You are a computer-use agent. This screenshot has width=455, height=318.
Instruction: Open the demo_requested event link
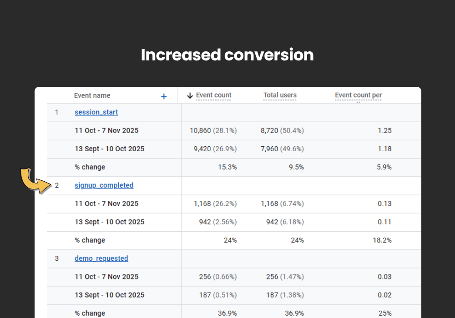(x=101, y=258)
